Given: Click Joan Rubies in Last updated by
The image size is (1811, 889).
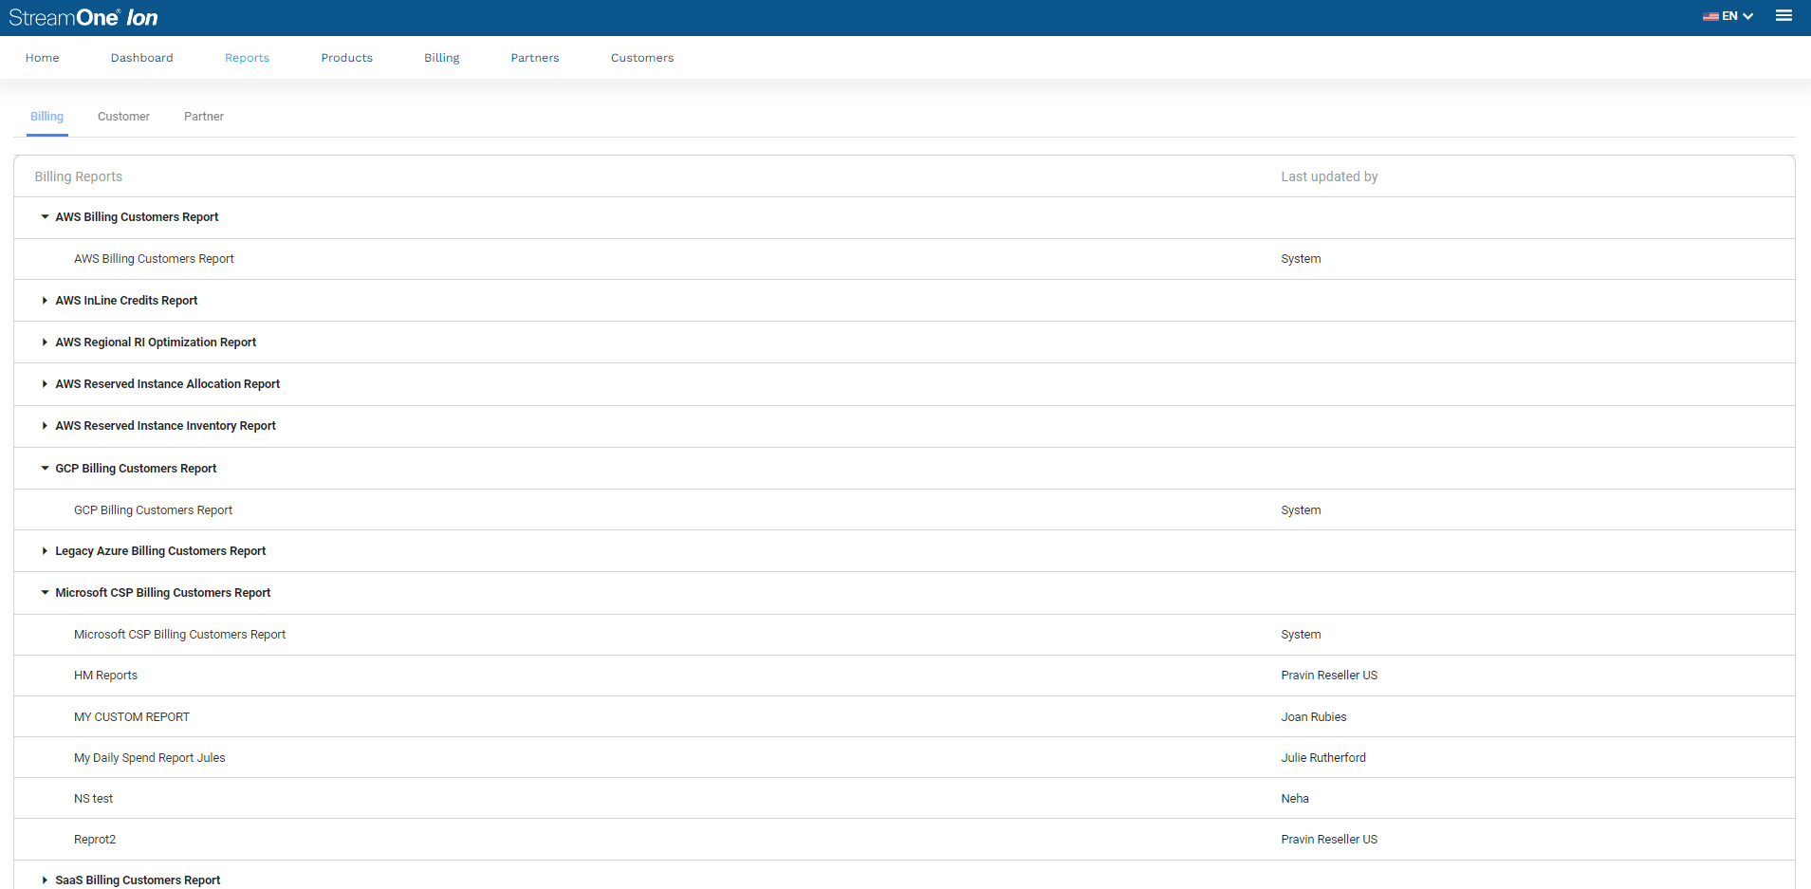Looking at the screenshot, I should (1314, 717).
